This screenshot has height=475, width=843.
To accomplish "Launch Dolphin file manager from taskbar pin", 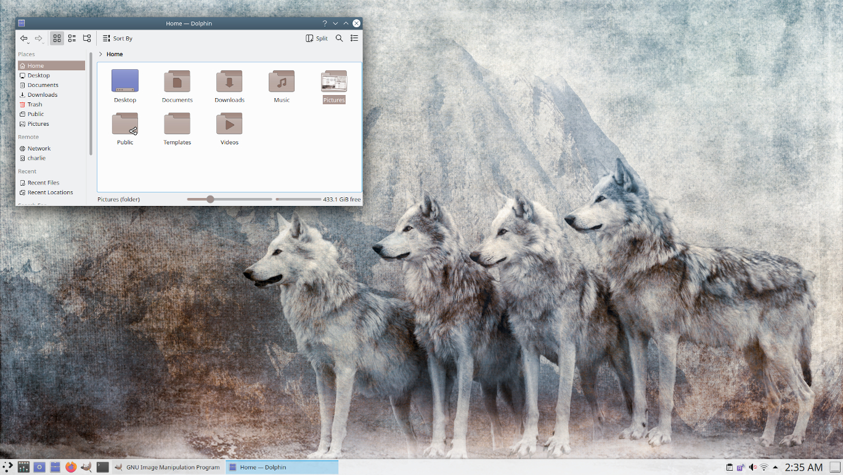I will click(x=55, y=467).
